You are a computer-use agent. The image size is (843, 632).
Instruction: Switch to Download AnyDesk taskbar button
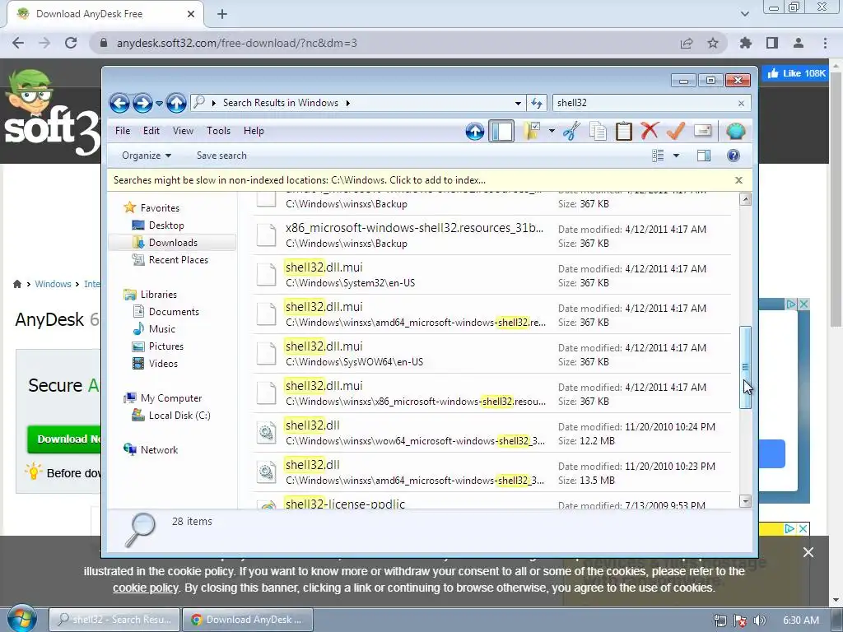tap(247, 620)
